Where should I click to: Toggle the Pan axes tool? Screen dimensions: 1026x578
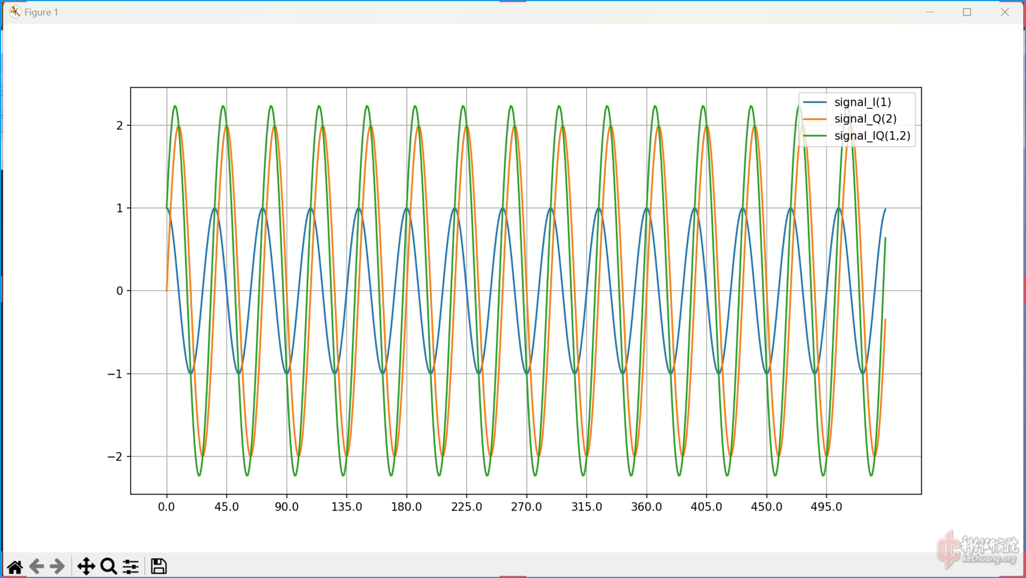coord(86,566)
